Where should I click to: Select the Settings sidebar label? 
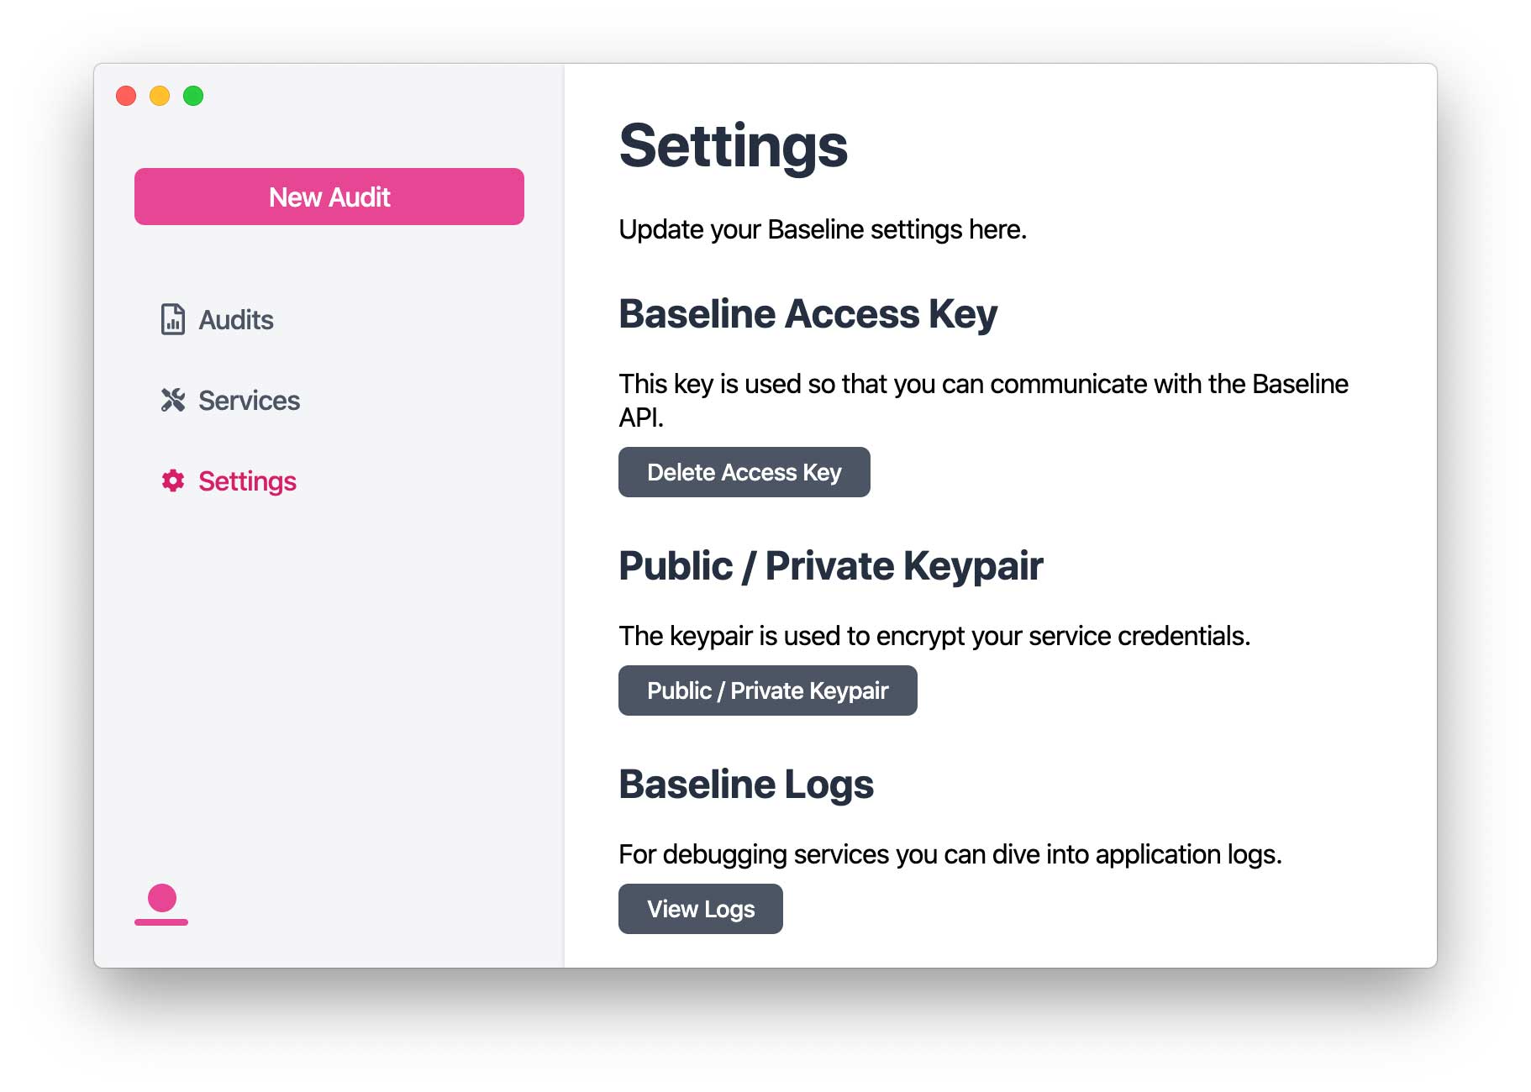(x=247, y=481)
